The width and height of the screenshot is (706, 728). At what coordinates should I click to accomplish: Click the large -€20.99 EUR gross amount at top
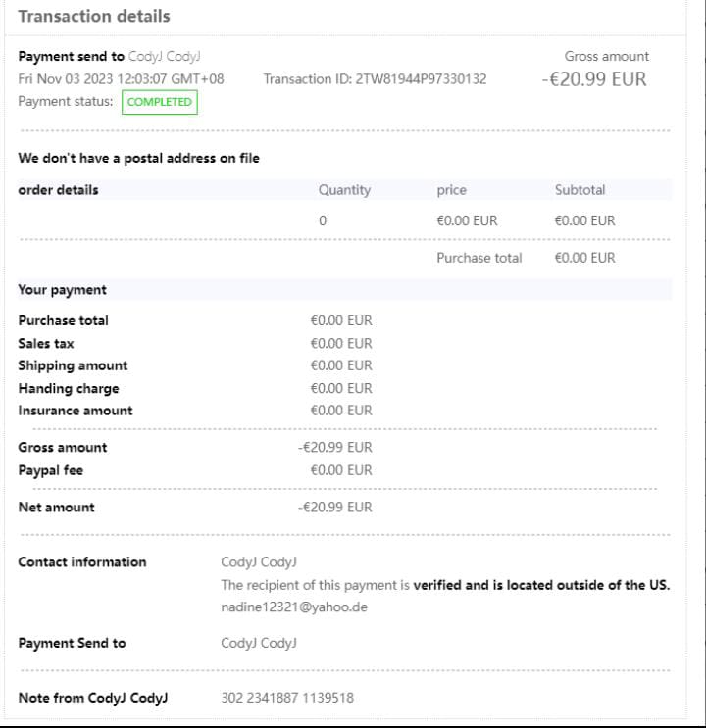594,79
